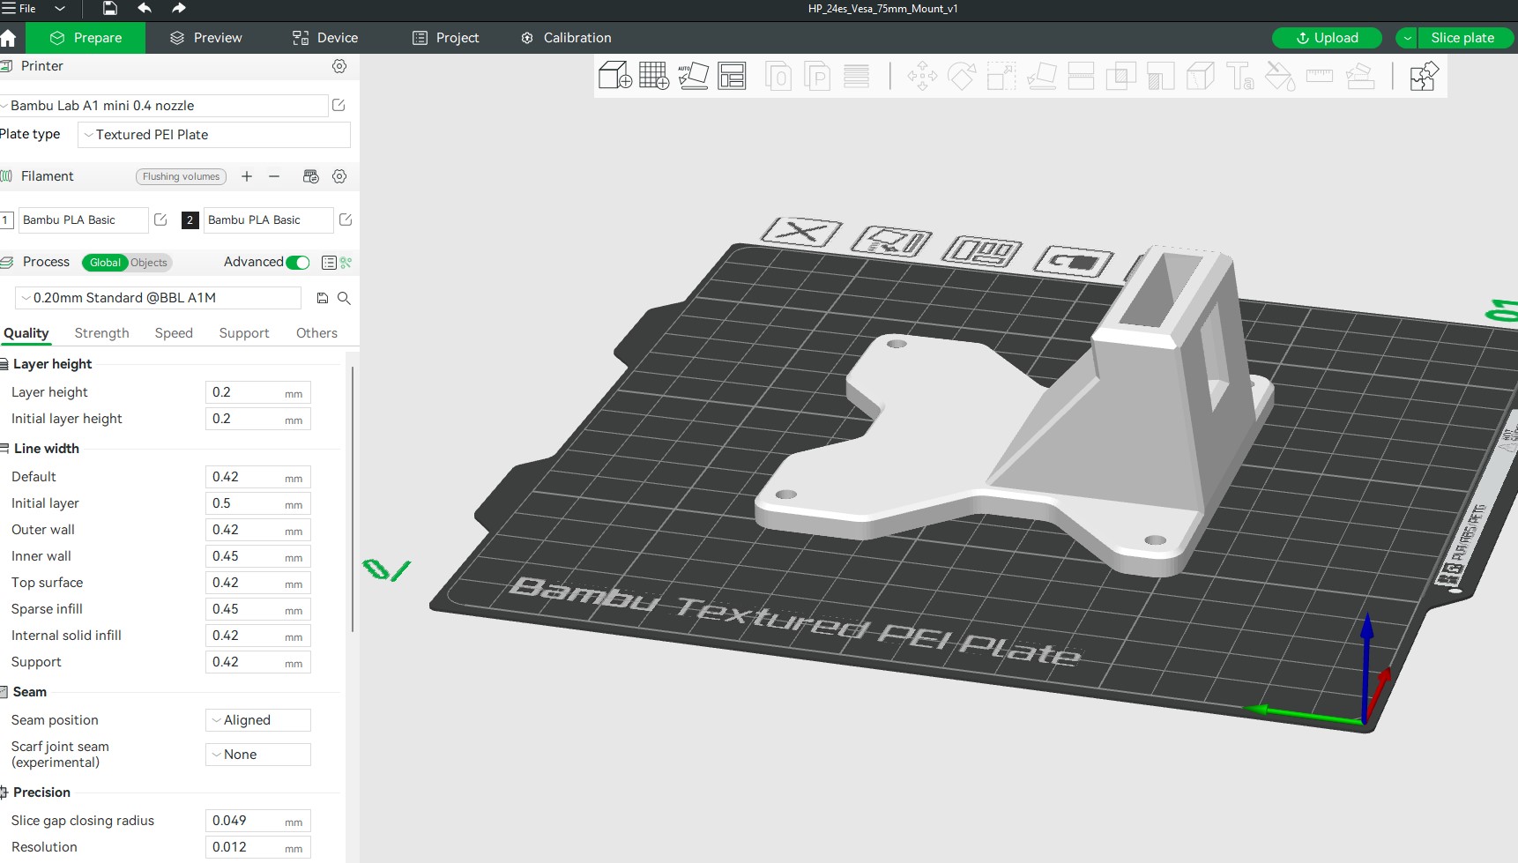Search process settings with magnifier icon
The height and width of the screenshot is (863, 1518).
[344, 298]
